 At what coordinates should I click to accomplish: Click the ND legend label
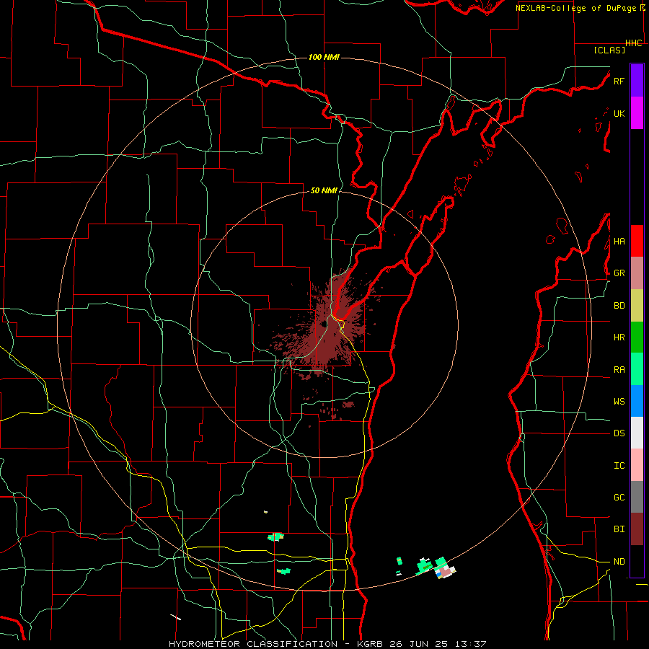pos(619,562)
